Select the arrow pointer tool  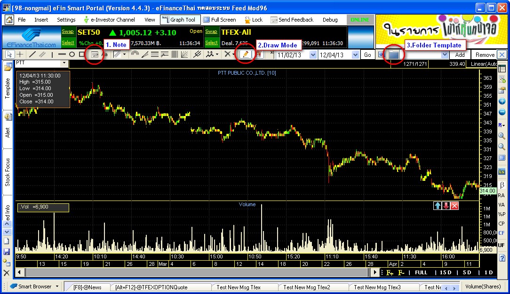click(9, 54)
